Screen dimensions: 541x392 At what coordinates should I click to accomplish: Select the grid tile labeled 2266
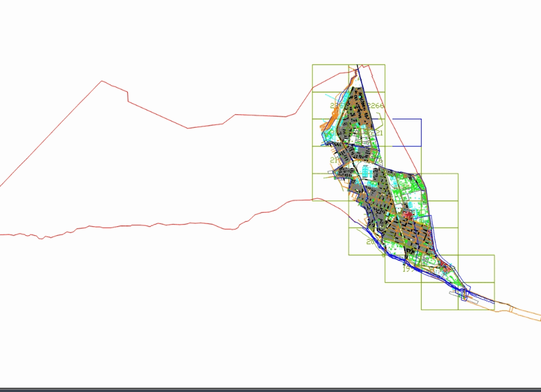point(374,105)
